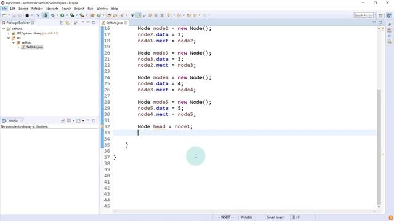394x221 pixels.
Task: Open the External Tools dropdown arrow
Action: point(86,15)
